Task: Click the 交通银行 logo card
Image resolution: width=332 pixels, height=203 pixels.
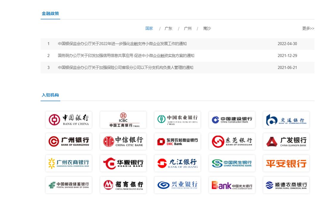Action: (286, 120)
